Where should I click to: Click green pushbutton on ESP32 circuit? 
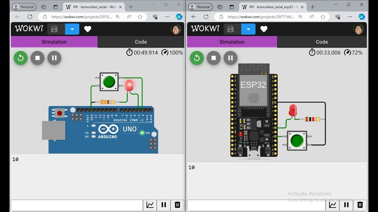297,141
